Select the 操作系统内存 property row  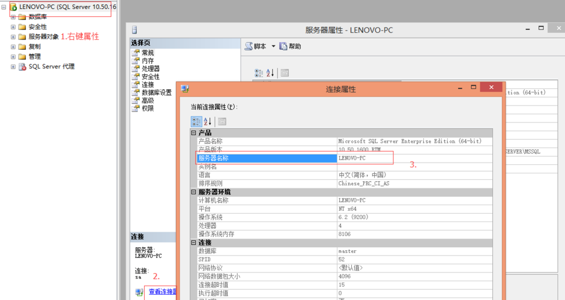(345, 234)
